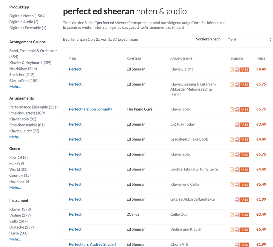This screenshot has width=273, height=247.
Task: Click the PDF icon on E-Z Play Today row
Action: (237, 125)
